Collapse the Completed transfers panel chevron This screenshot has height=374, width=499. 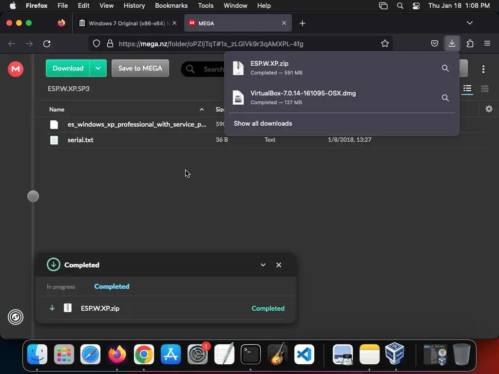263,265
